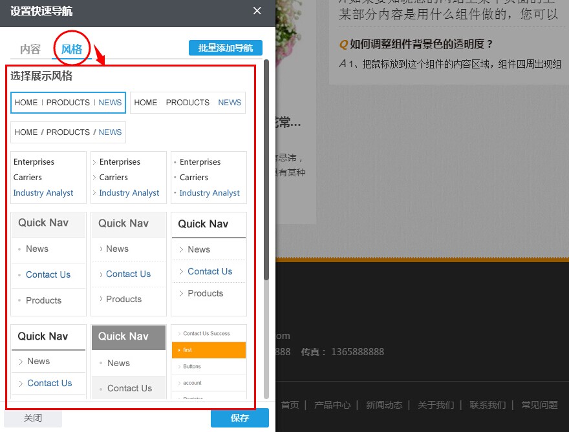The width and height of the screenshot is (569, 432).
Task: Select the HOME | PRODUCTS | NEWS style preview
Action: (67, 102)
